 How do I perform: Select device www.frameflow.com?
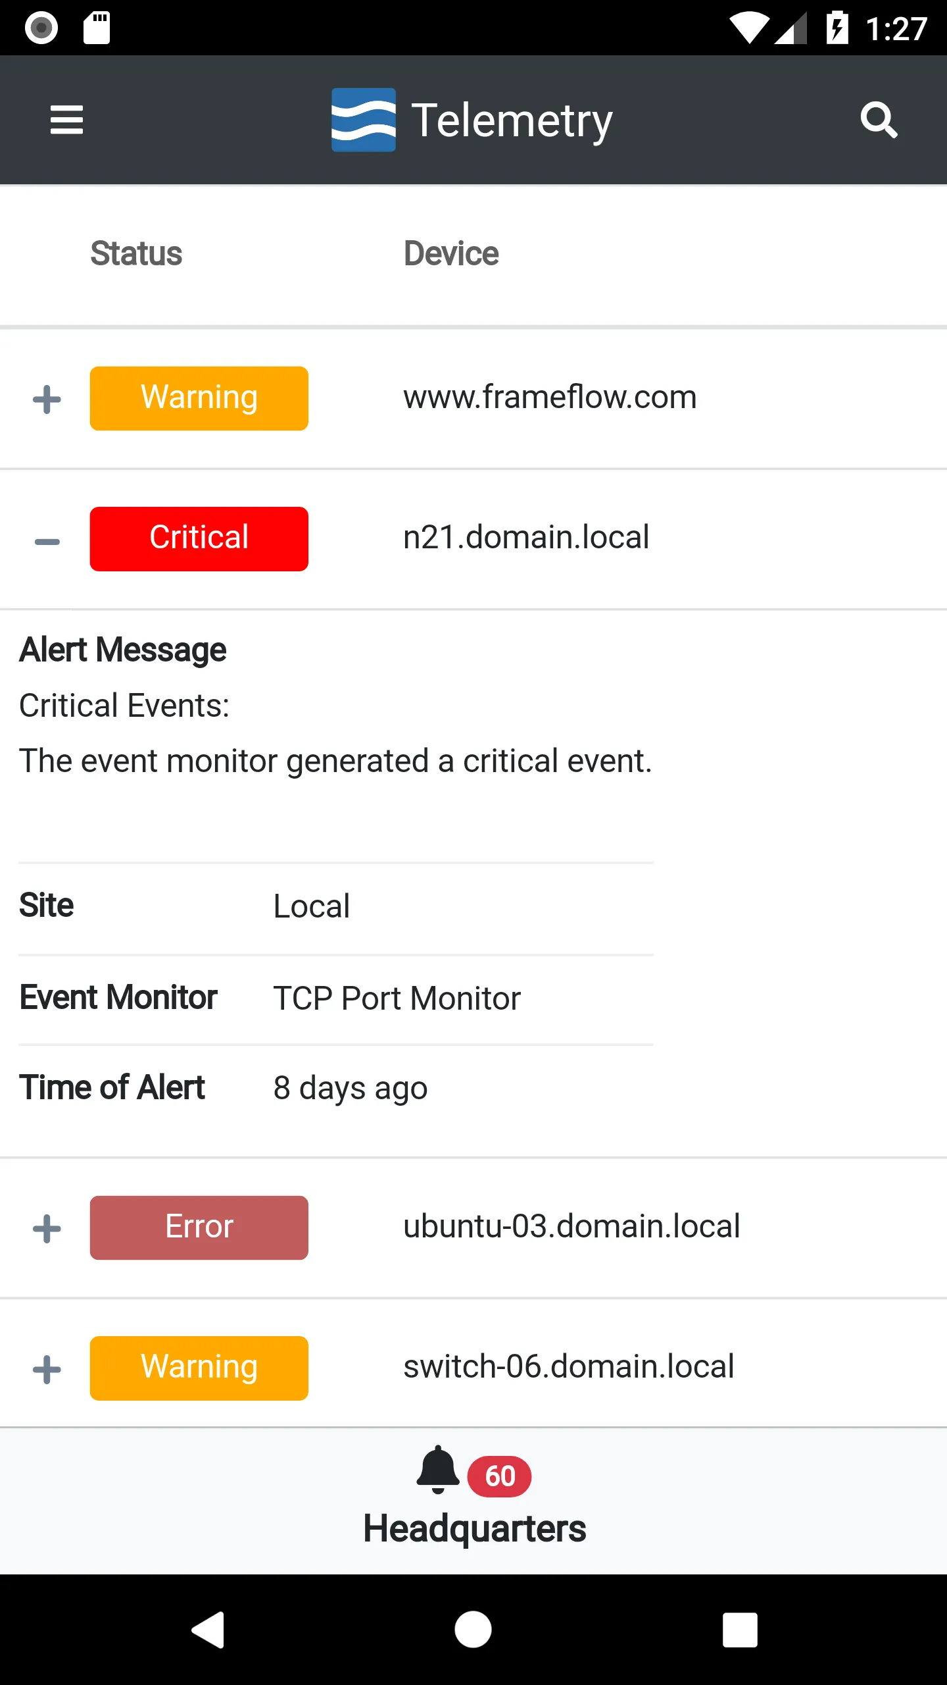click(x=550, y=397)
